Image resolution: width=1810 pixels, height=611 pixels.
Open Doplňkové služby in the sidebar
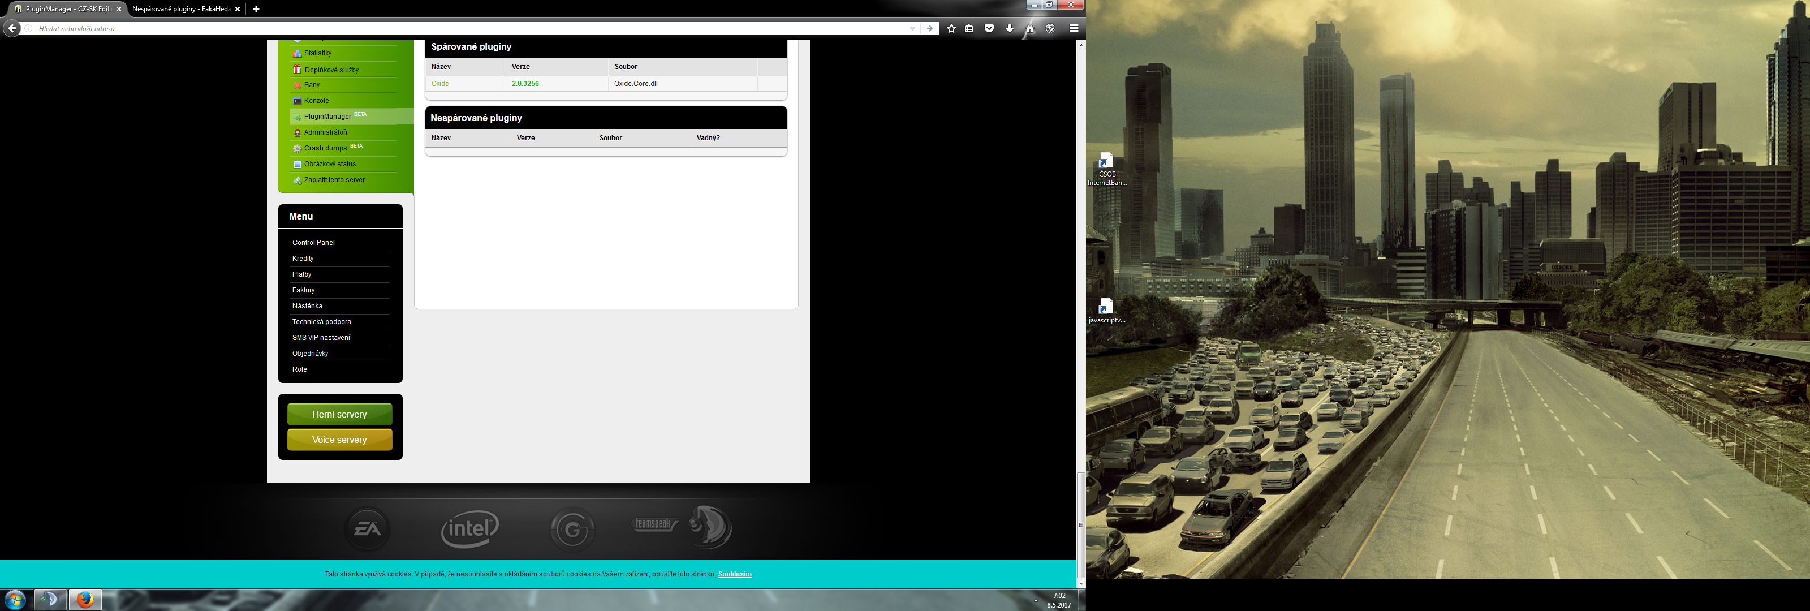[331, 70]
